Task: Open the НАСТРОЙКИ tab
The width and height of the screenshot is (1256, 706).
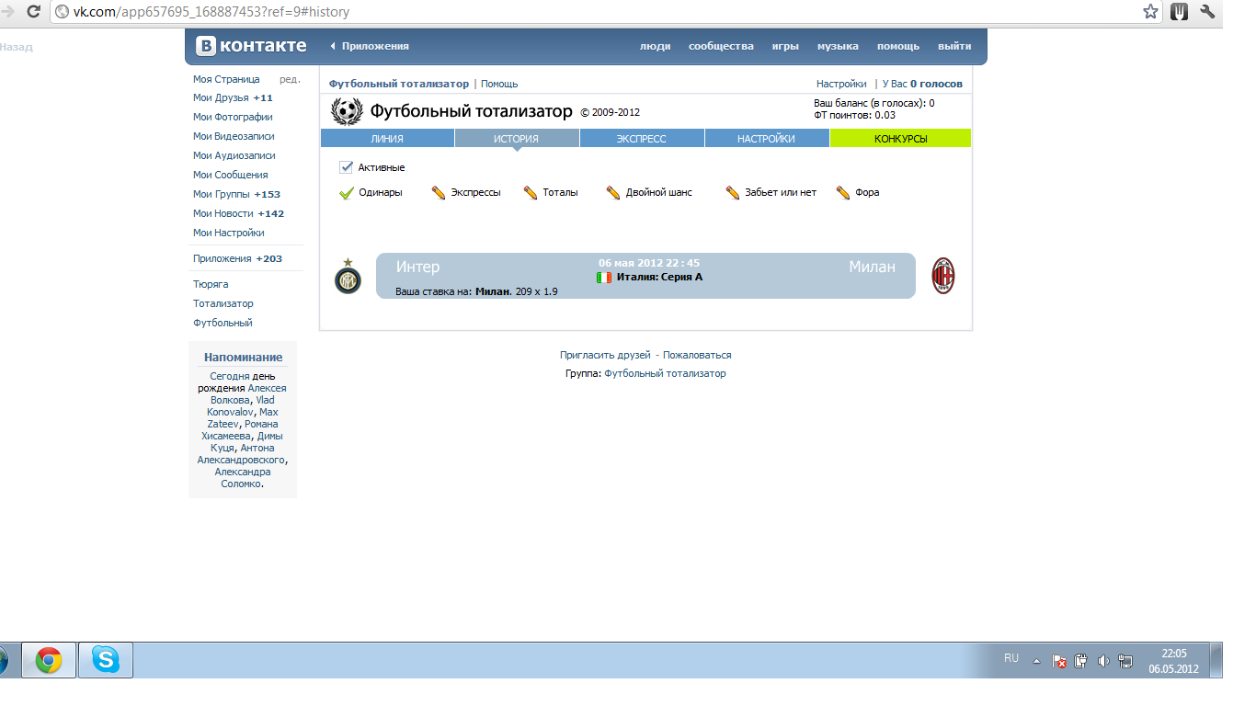Action: (767, 139)
